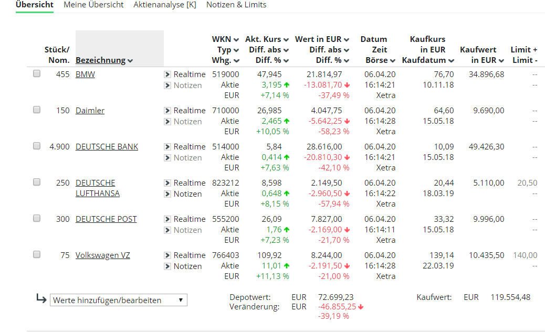This screenshot has height=333, width=545.
Task: Click Kaufwert total 119.554,48
Action: (510, 297)
